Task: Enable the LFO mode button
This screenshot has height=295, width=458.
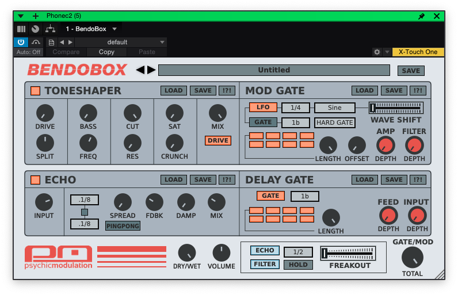Action: click(x=263, y=107)
